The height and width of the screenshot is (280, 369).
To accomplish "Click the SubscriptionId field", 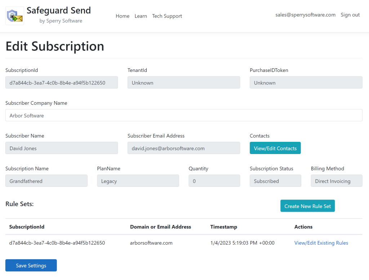I will (61, 82).
